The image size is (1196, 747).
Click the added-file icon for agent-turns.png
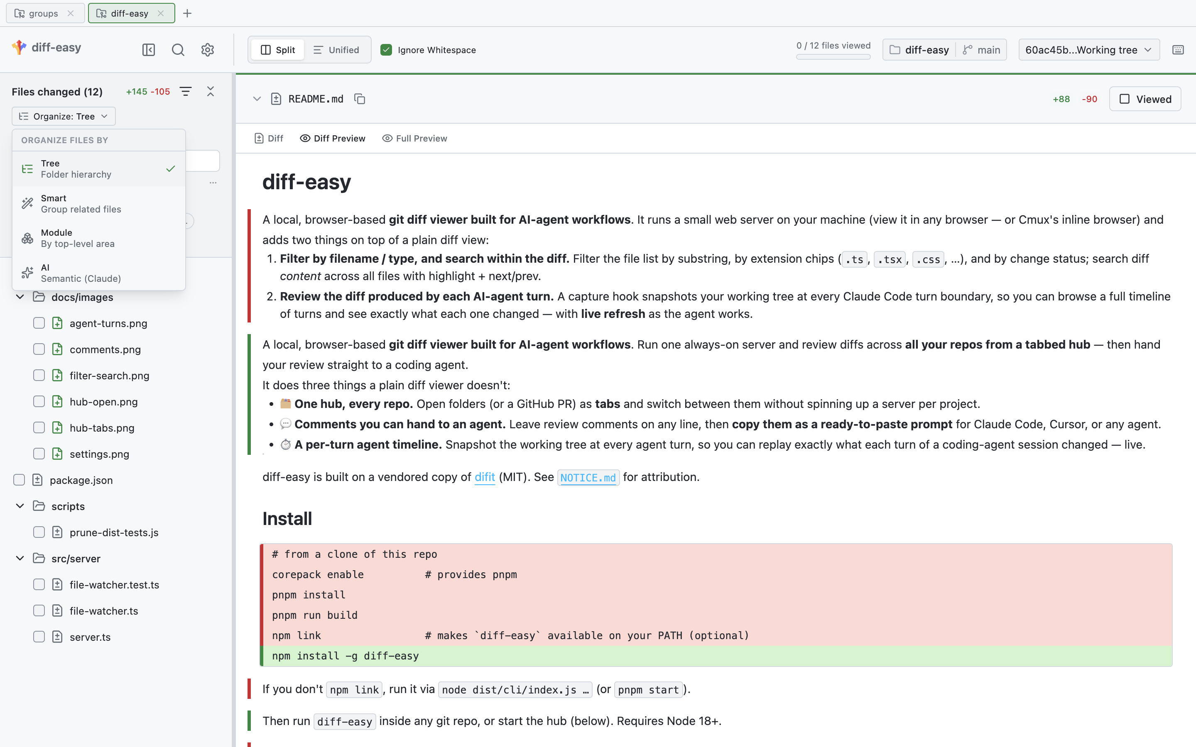pos(57,323)
